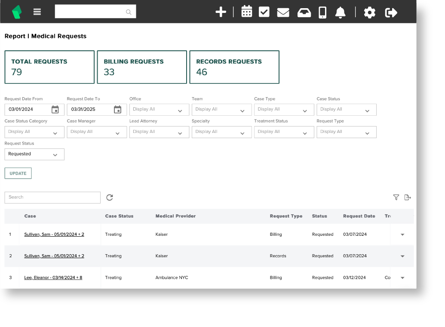The height and width of the screenshot is (327, 445).
Task: Open settings with the gear icon
Action: (x=369, y=12)
